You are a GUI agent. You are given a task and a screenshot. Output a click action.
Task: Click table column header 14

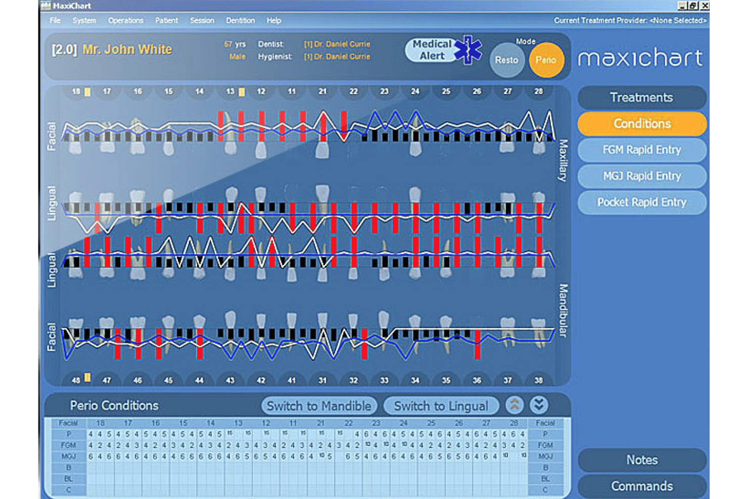pos(210,423)
